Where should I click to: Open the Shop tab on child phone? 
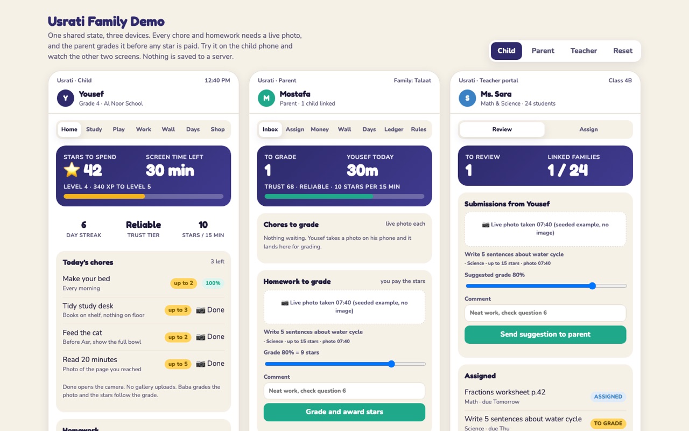217,129
